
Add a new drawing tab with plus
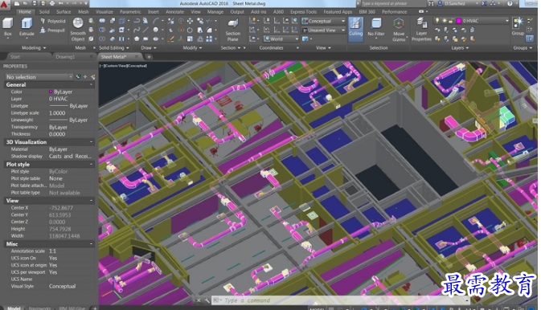point(149,56)
